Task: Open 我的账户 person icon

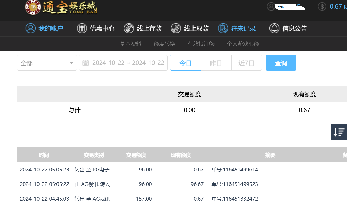Action: coord(31,28)
